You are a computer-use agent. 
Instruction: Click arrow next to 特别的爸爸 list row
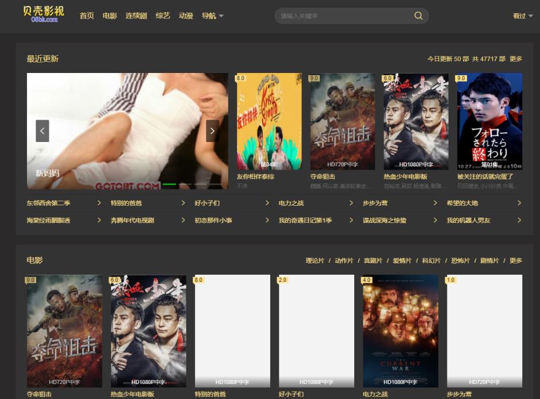[x=183, y=203]
